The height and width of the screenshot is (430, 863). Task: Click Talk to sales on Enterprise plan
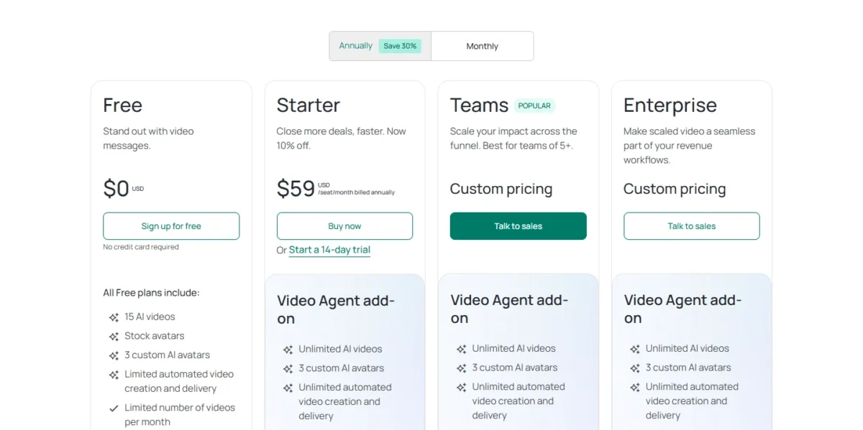[x=691, y=226]
